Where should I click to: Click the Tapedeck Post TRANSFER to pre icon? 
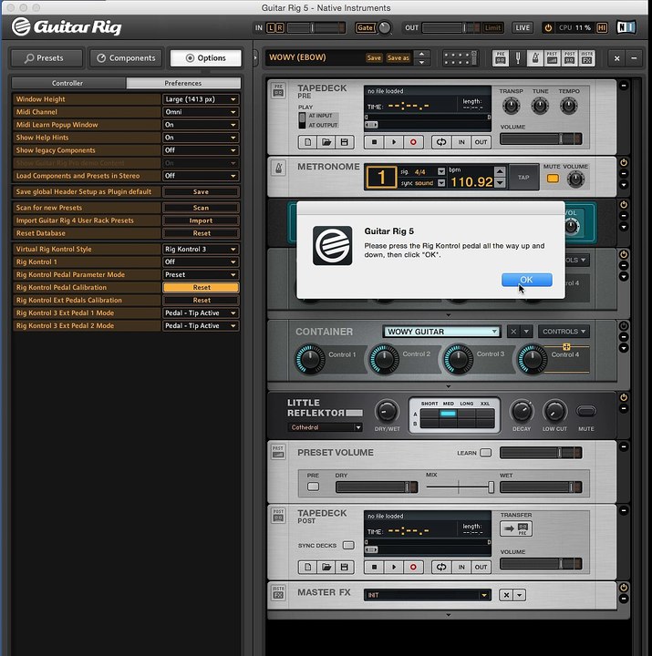(516, 528)
